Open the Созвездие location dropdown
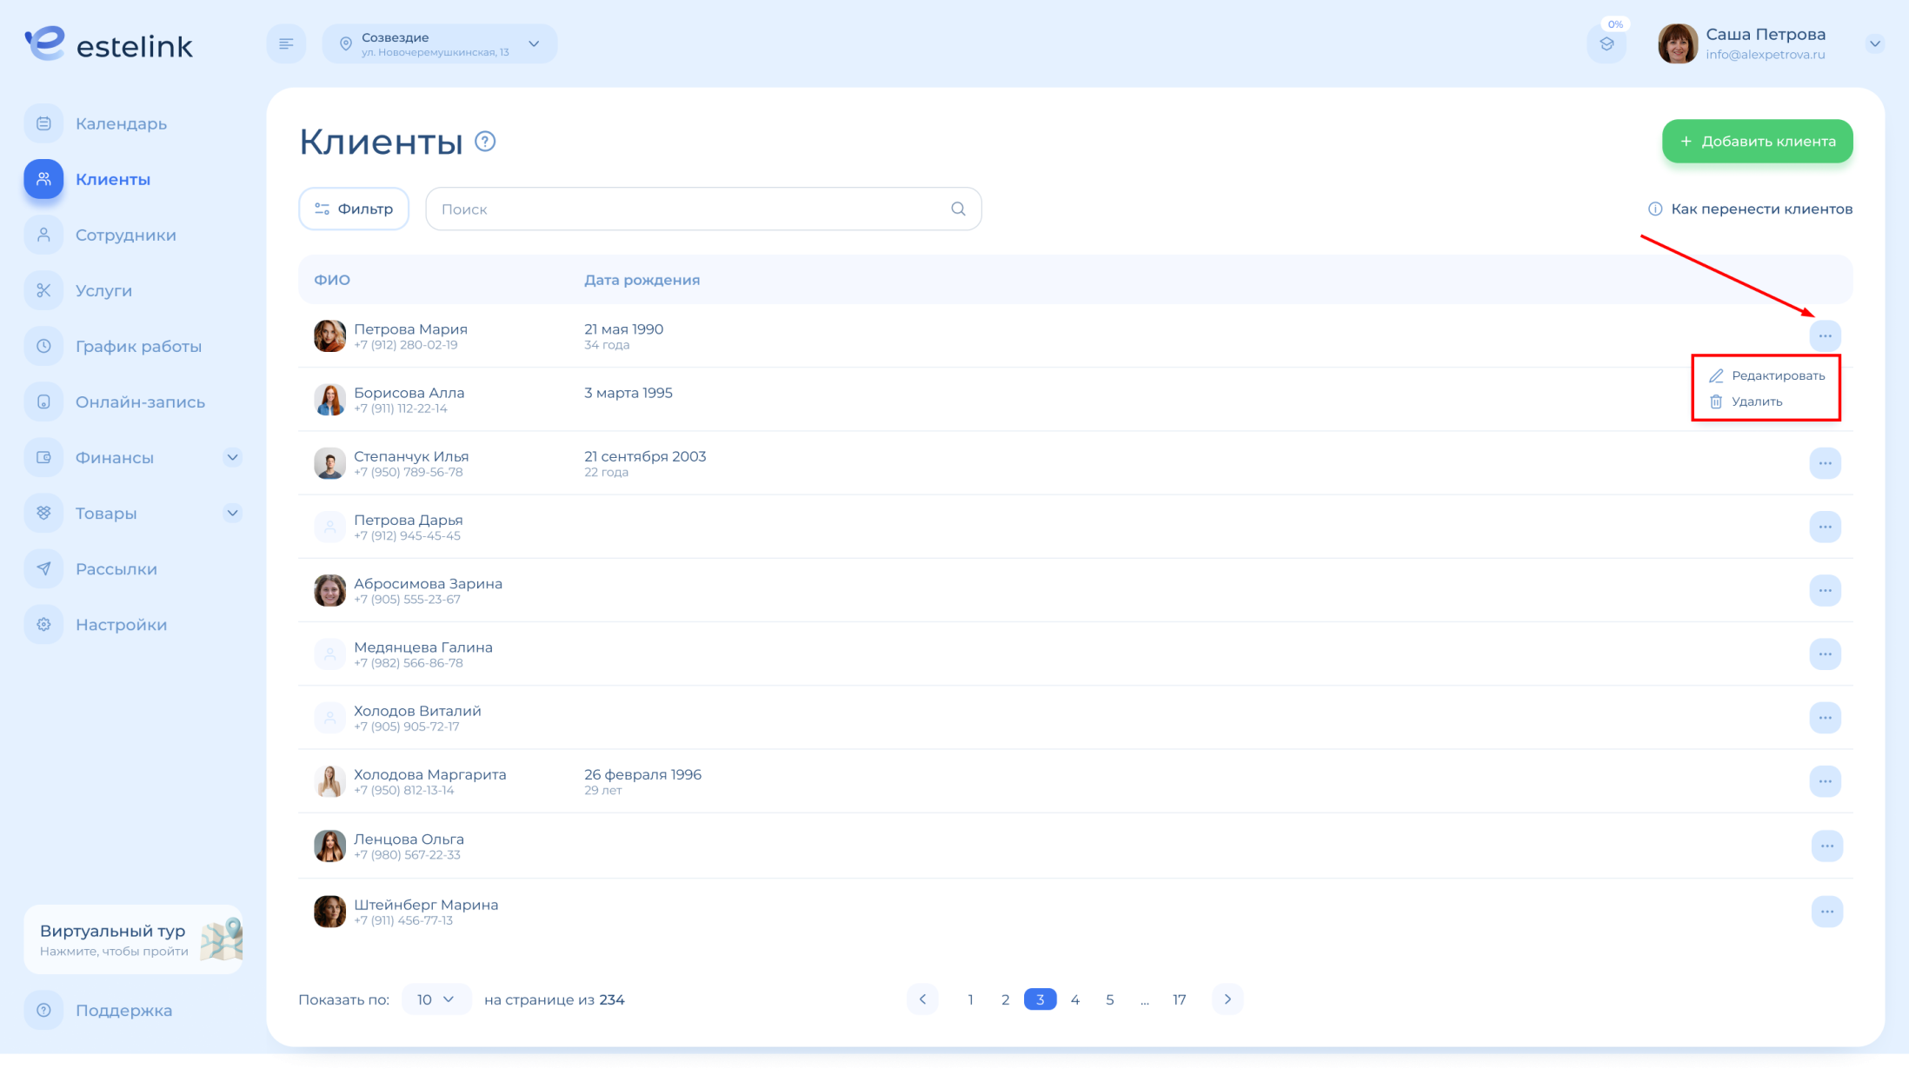1909x1075 pixels. (440, 43)
